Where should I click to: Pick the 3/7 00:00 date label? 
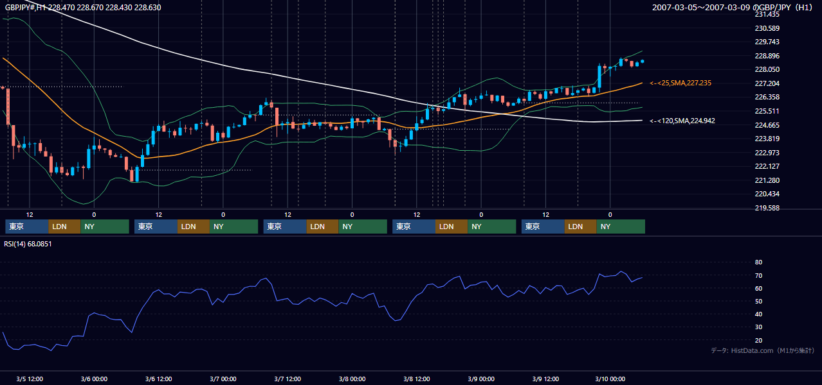click(223, 379)
